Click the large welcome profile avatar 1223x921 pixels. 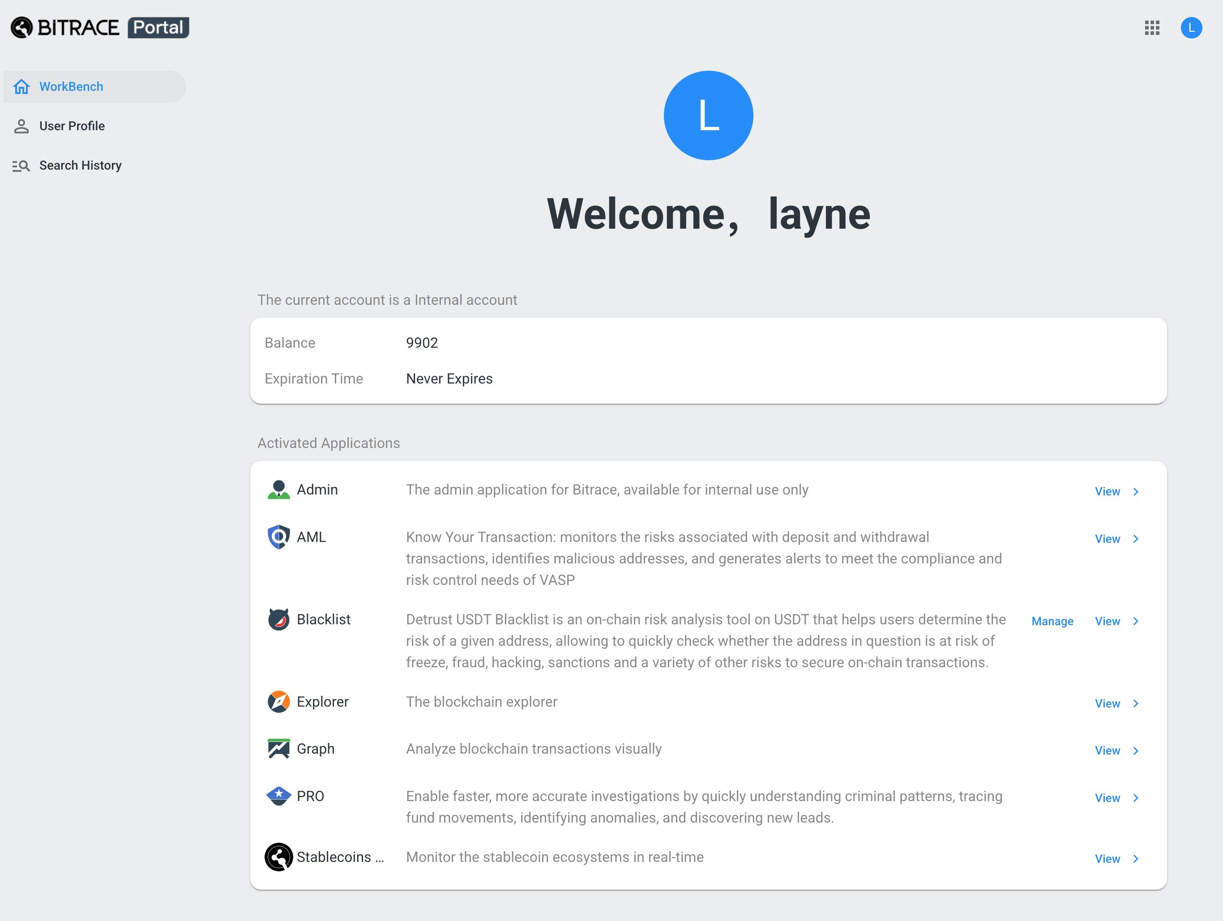pyautogui.click(x=708, y=115)
